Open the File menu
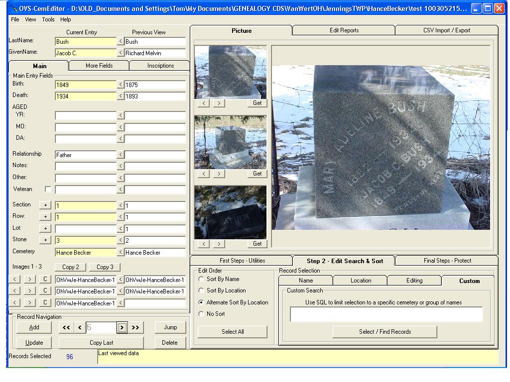Screen dimensions: 510x382 [15, 19]
